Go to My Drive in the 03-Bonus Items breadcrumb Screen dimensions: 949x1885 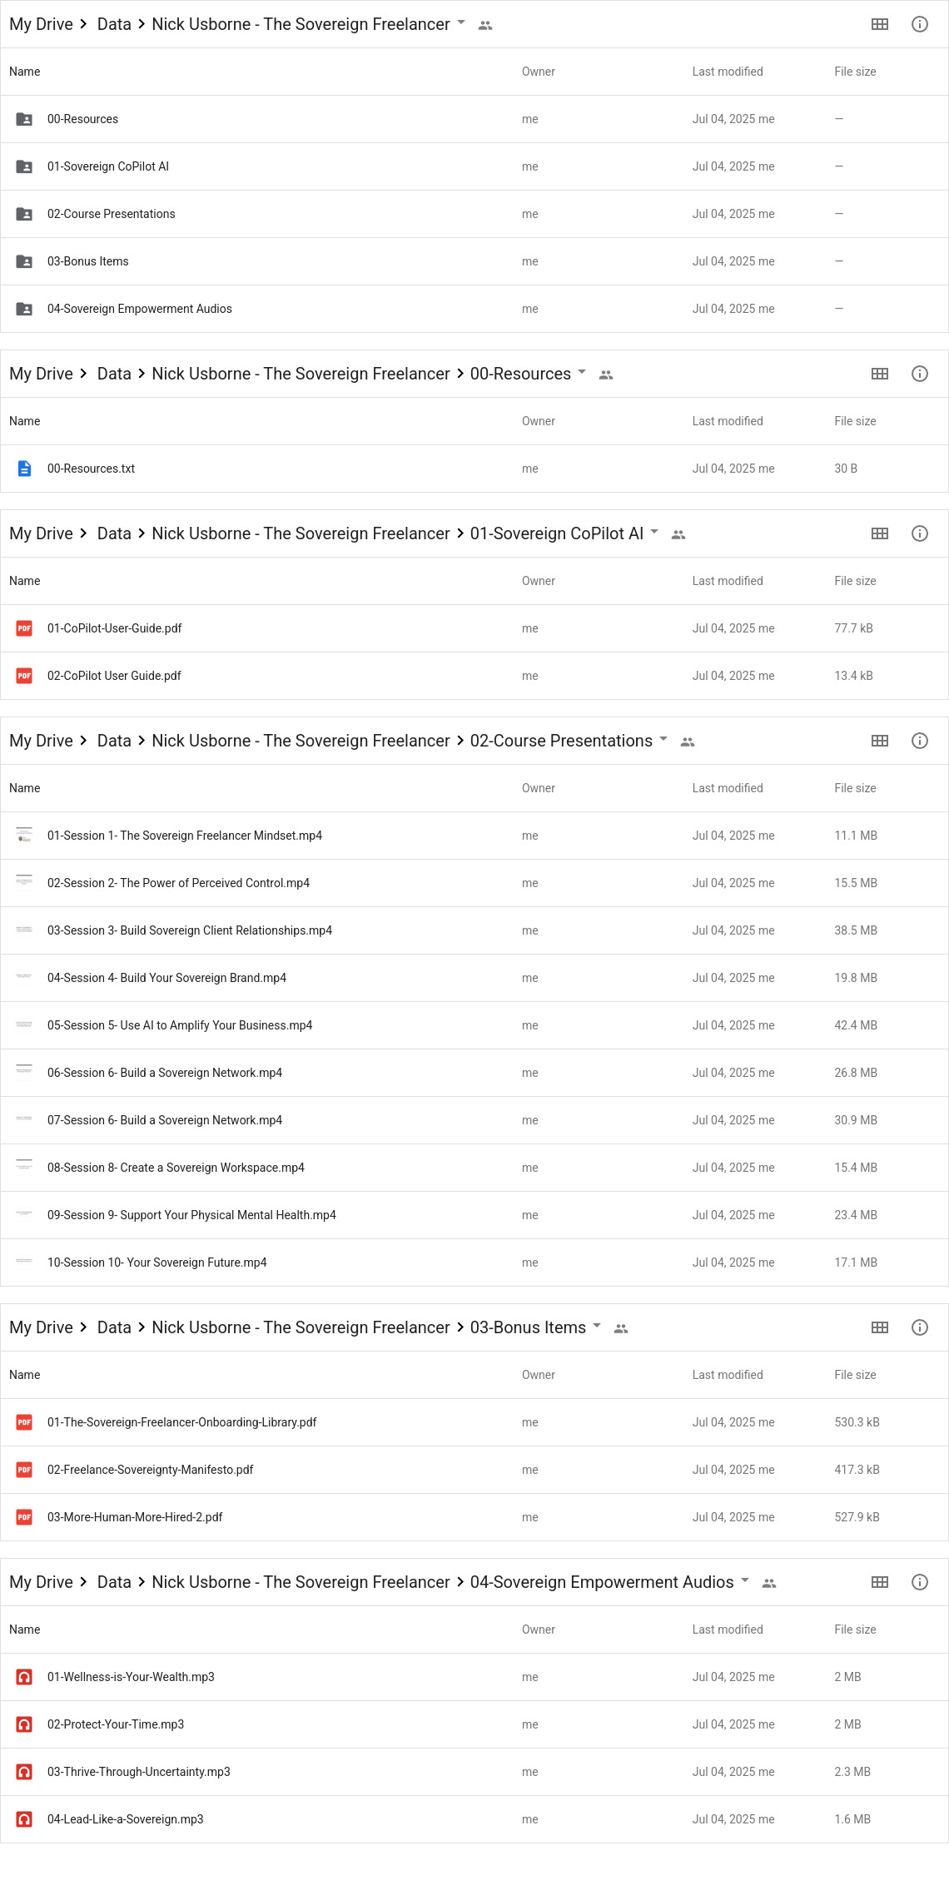coord(41,1327)
